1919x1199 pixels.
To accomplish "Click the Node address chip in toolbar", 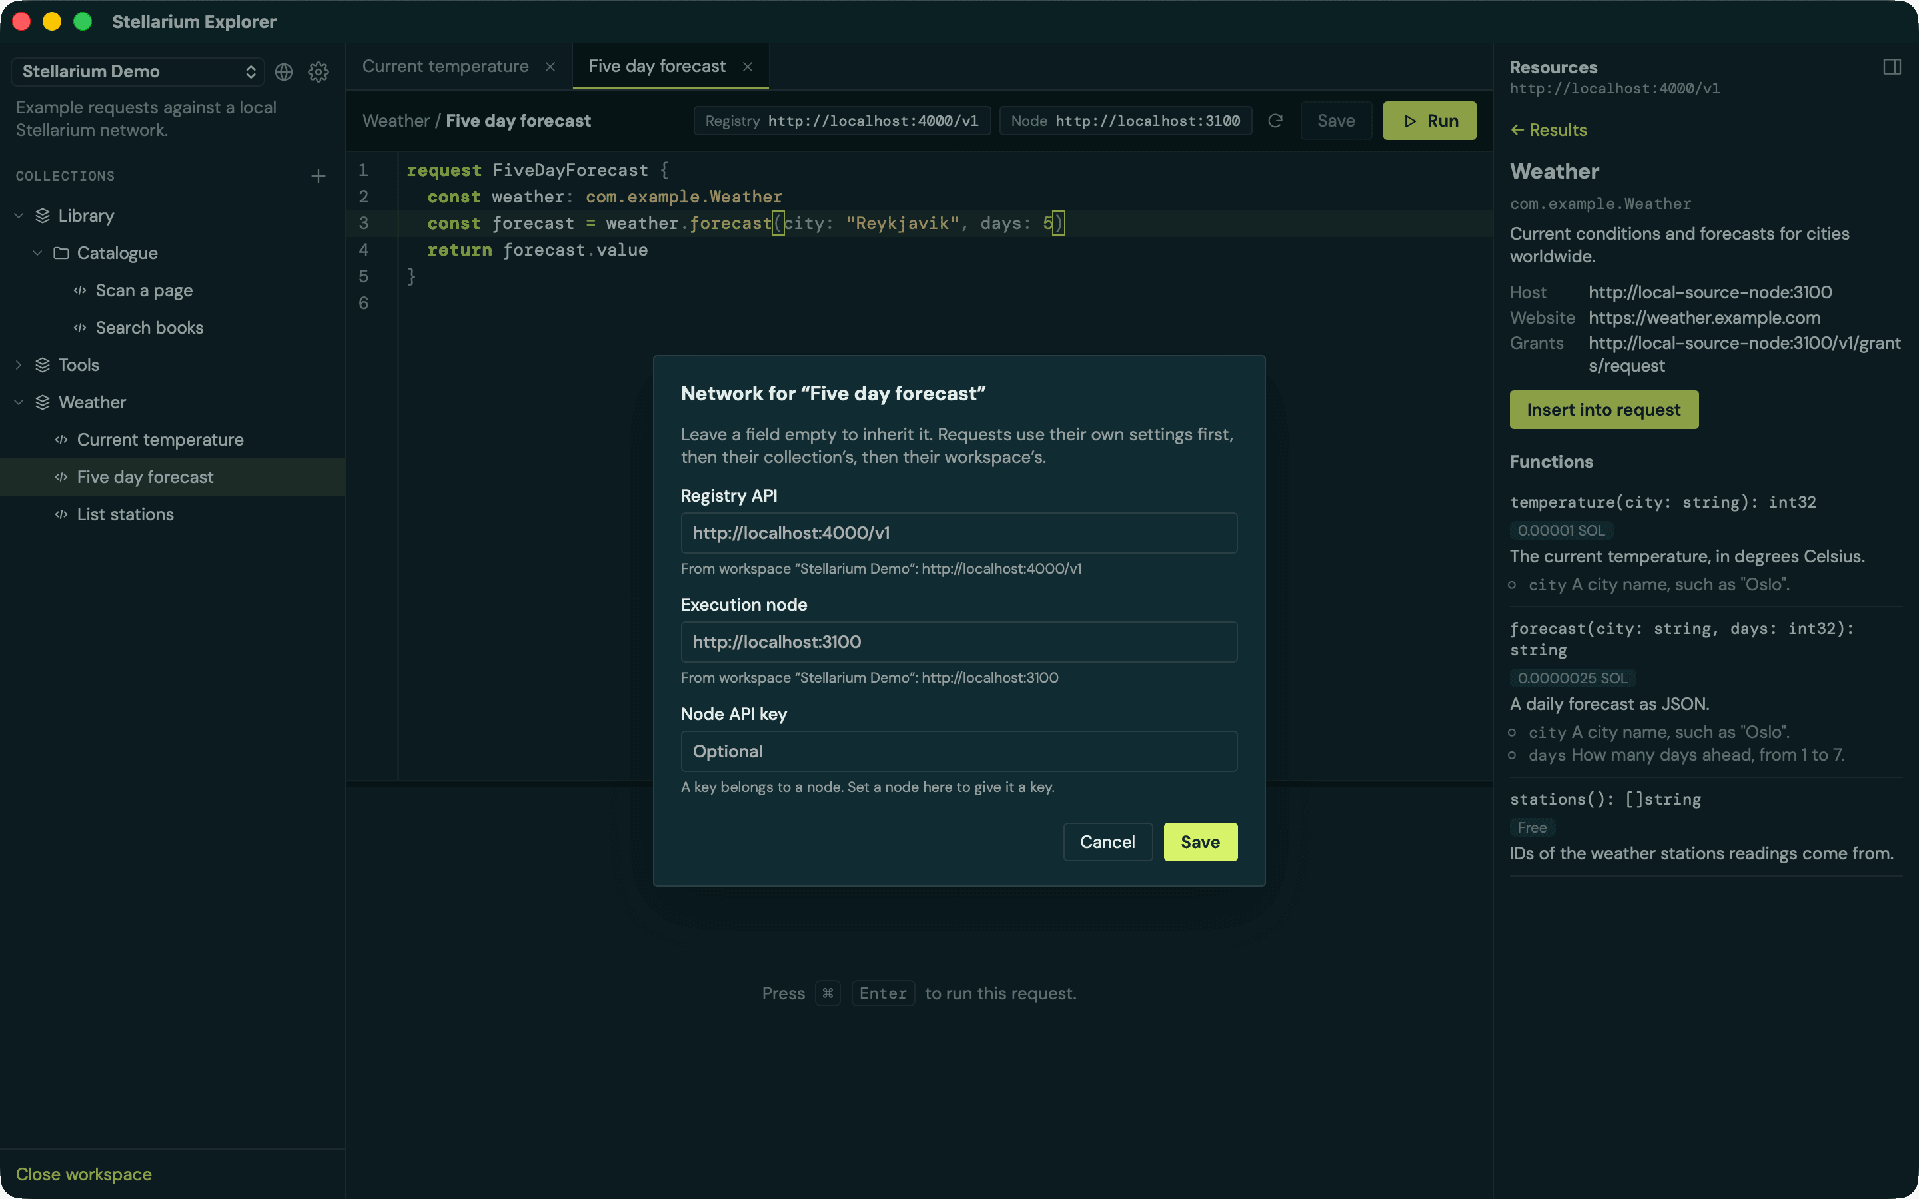I will (1125, 121).
